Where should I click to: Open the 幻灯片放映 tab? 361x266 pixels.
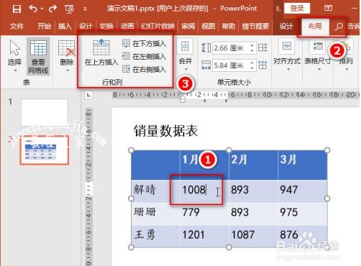point(157,26)
